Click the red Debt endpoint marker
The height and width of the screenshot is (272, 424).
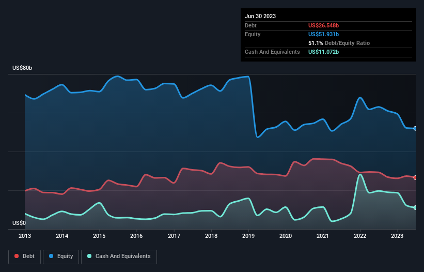pos(415,178)
